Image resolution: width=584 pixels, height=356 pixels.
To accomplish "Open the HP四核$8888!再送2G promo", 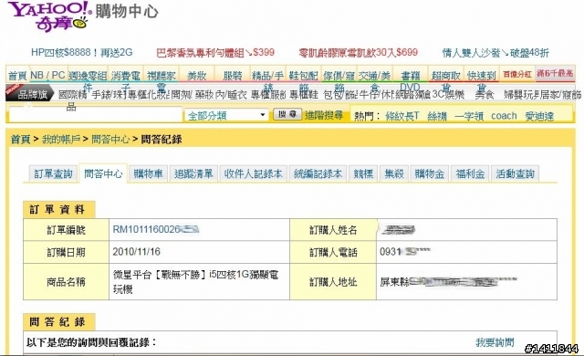I will coord(81,53).
